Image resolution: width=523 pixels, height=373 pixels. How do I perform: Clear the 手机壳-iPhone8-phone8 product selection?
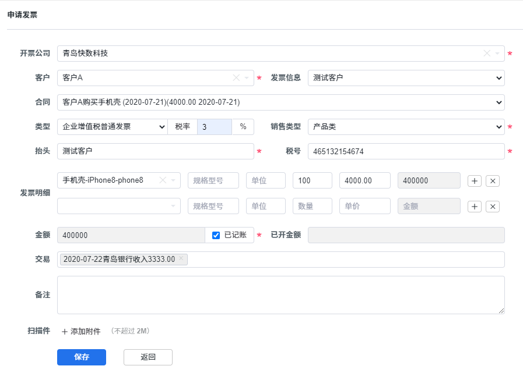pyautogui.click(x=163, y=180)
